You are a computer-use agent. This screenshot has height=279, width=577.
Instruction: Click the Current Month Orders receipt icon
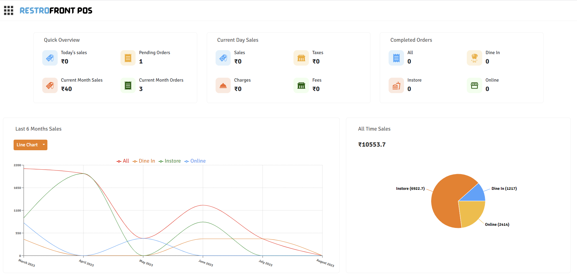(x=128, y=86)
